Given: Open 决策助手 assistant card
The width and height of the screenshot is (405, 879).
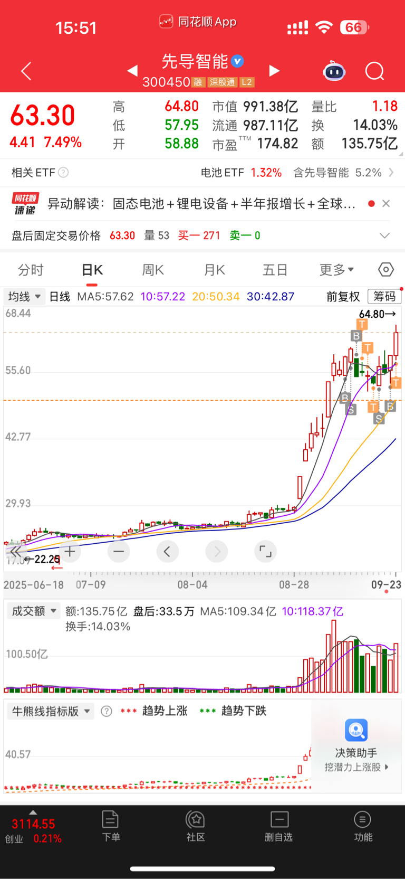Looking at the screenshot, I should [356, 745].
